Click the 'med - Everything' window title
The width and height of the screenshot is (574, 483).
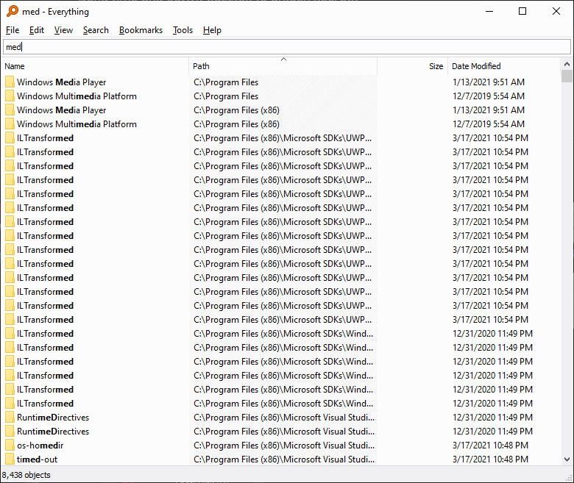coord(55,12)
